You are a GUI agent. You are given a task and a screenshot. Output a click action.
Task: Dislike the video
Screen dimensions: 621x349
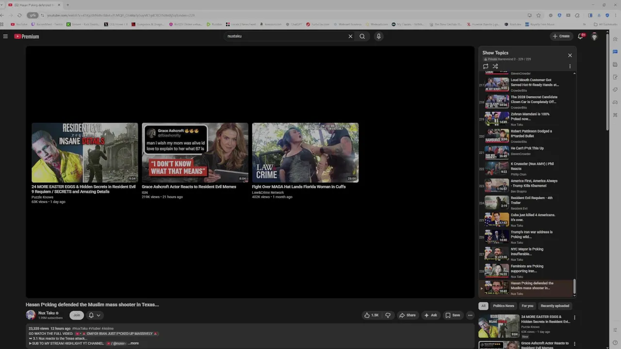(x=388, y=315)
